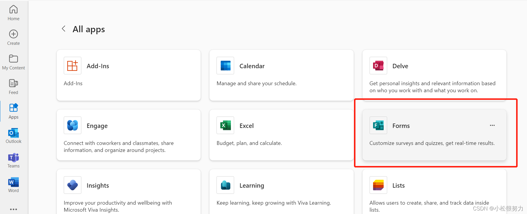
Task: Launch Outlook from the sidebar
Action: [x=14, y=136]
